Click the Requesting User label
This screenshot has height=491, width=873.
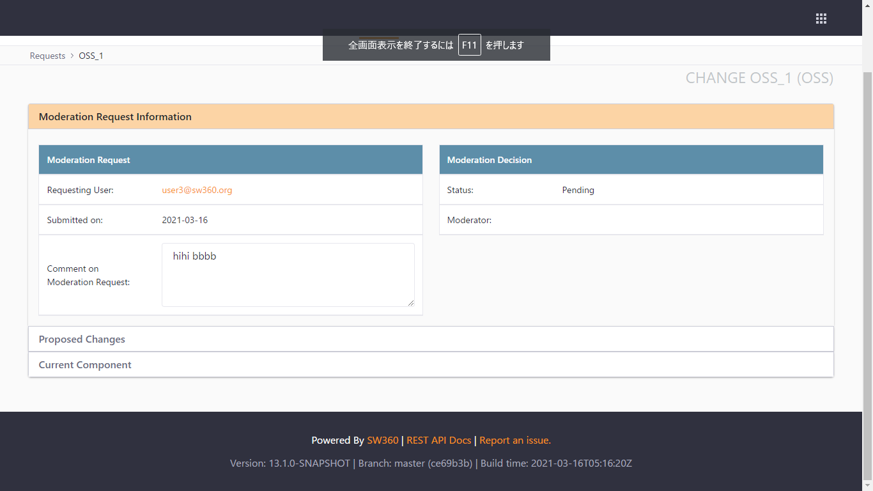tap(80, 190)
